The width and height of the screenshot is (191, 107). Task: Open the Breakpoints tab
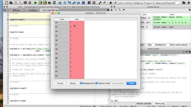pos(161,45)
